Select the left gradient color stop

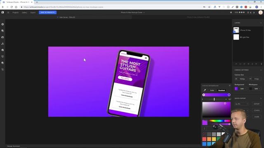tap(203, 95)
